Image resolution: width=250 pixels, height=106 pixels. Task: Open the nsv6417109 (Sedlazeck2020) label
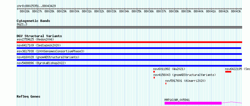tap(39, 45)
